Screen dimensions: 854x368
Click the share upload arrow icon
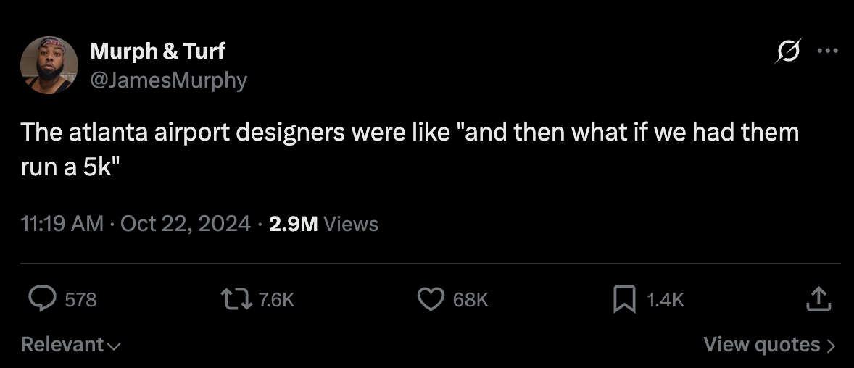point(817,299)
